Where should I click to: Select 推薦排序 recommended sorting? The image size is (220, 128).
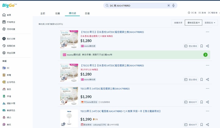(x=178, y=22)
